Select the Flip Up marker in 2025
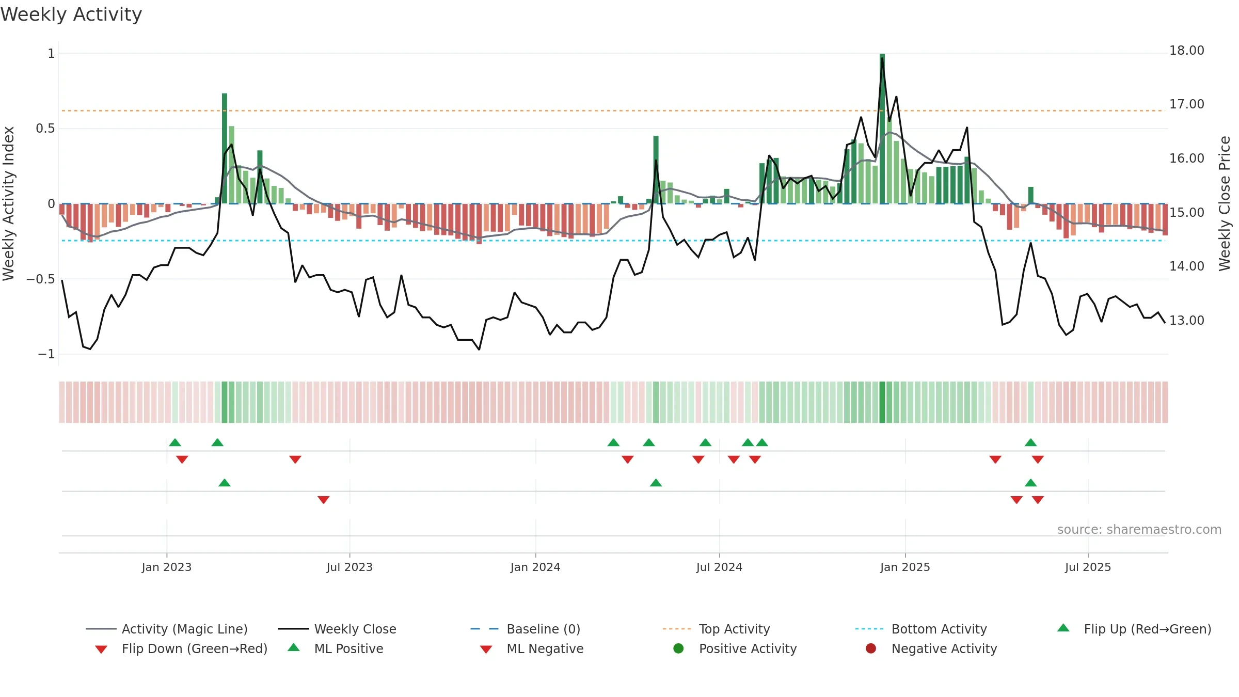This screenshot has width=1239, height=697. point(1031,442)
